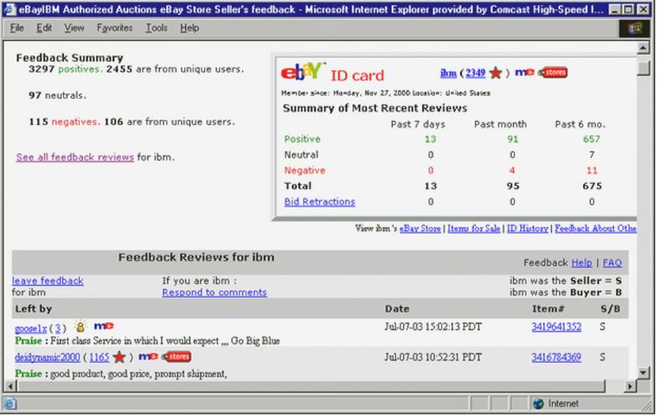Image resolution: width=657 pixels, height=416 pixels.
Task: Click the 'Date' column header
Action: pyautogui.click(x=397, y=309)
